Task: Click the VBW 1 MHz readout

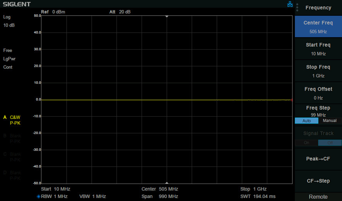Action: [93, 196]
